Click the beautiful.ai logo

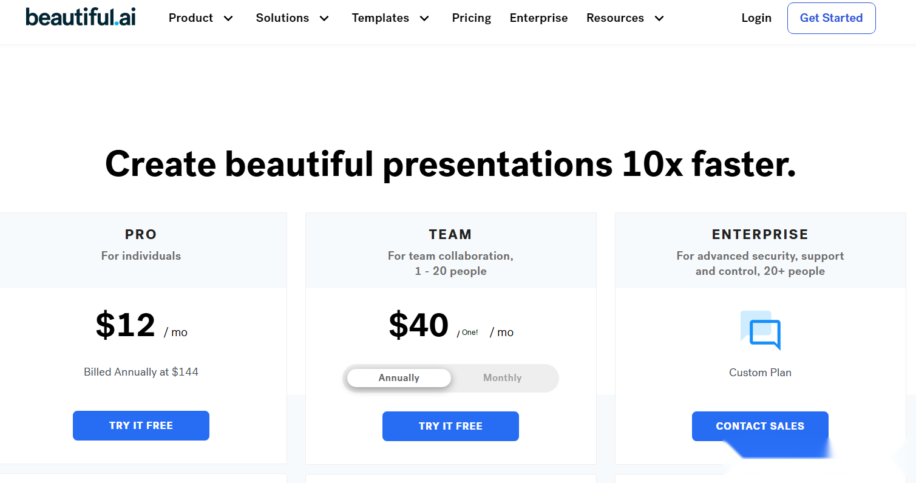point(81,16)
